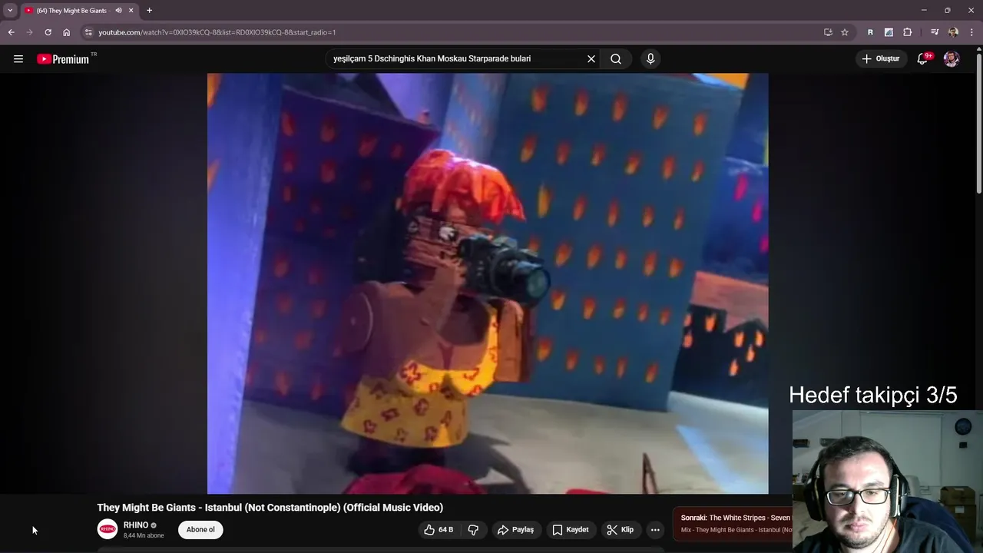Clear the search query with the X icon
983x553 pixels.
[591, 59]
